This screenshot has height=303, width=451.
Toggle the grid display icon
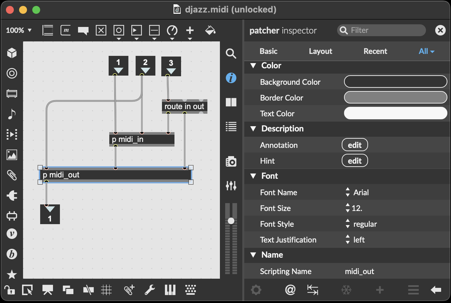point(106,290)
